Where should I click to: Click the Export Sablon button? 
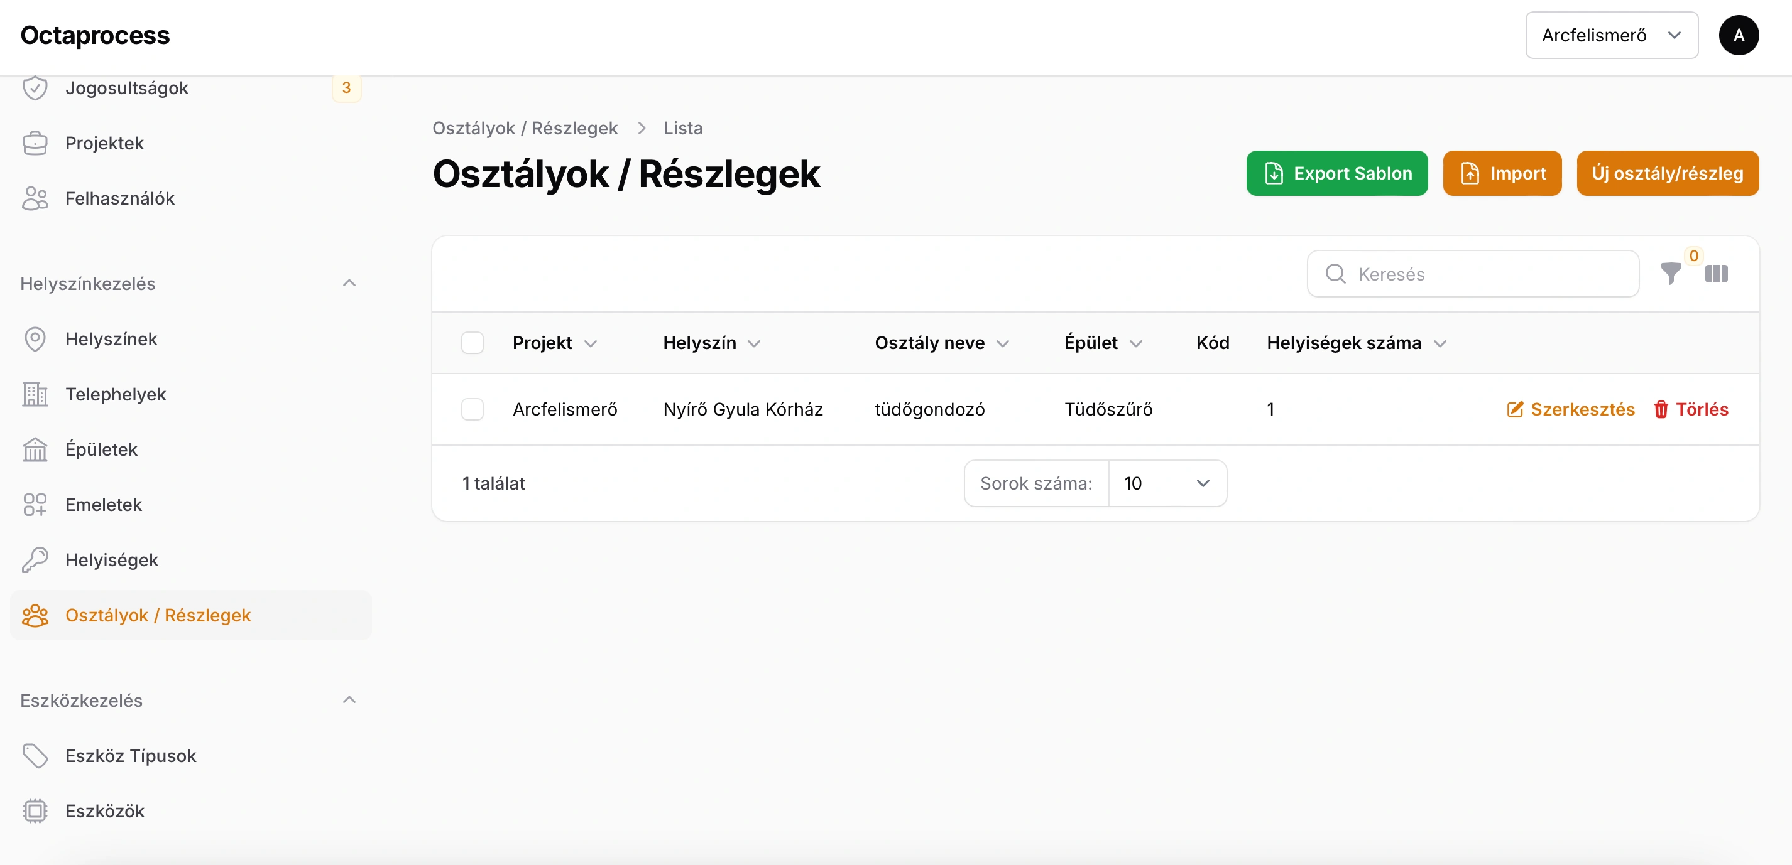coord(1336,173)
